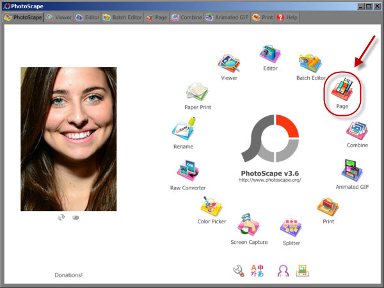Close the PhotoScape window

[x=377, y=6]
